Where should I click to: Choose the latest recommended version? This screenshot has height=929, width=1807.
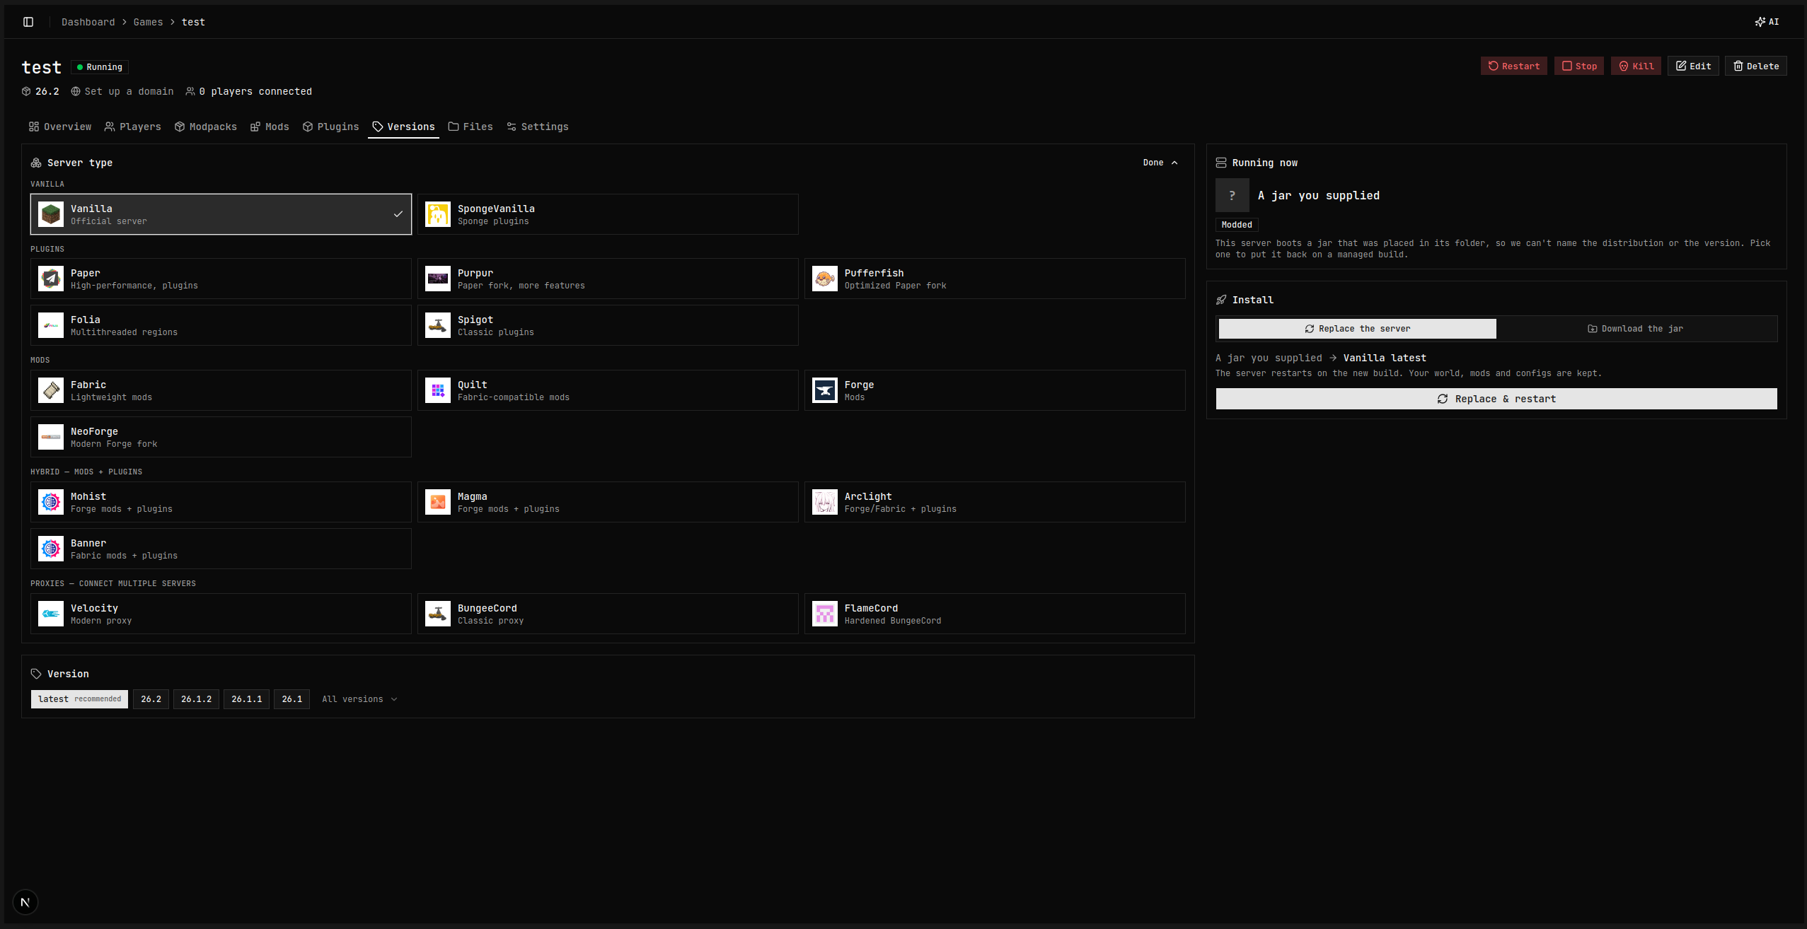(x=79, y=699)
